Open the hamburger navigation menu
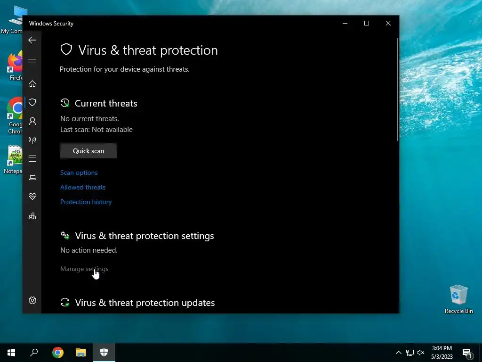Image resolution: width=482 pixels, height=362 pixels. 32,61
